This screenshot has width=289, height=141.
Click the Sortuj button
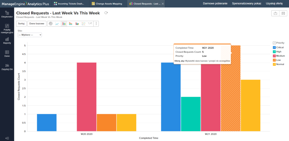(21, 24)
